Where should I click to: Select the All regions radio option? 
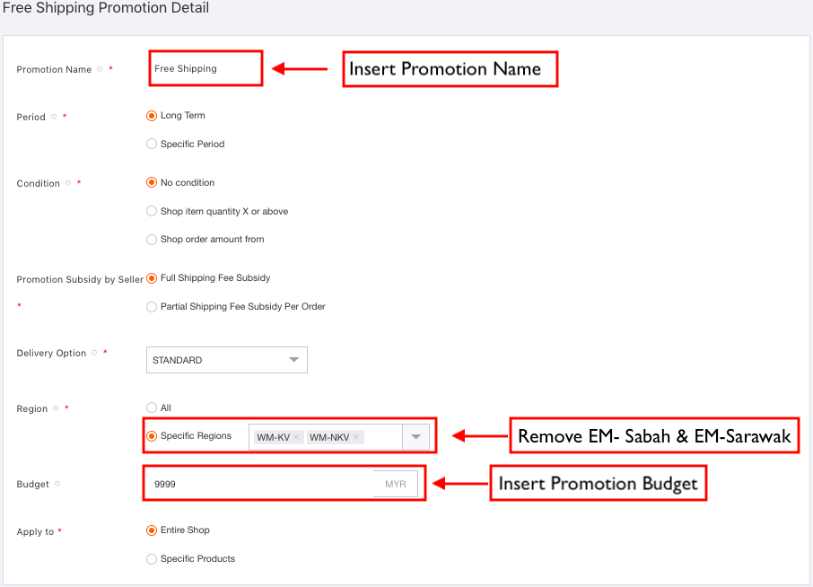point(152,407)
